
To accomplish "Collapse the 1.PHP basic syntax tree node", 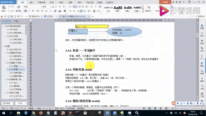I will [x=3, y=26].
